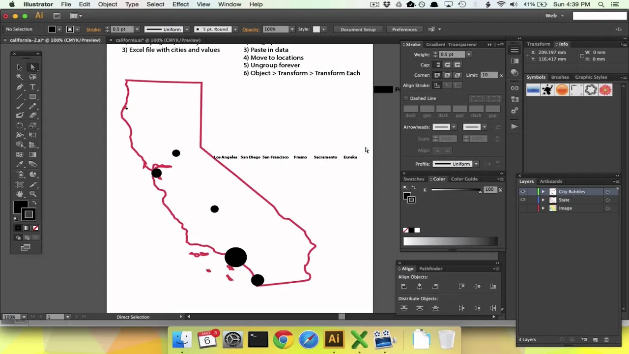Hide the City Bubbles layer
Viewport: 629px width, 354px height.
[523, 192]
